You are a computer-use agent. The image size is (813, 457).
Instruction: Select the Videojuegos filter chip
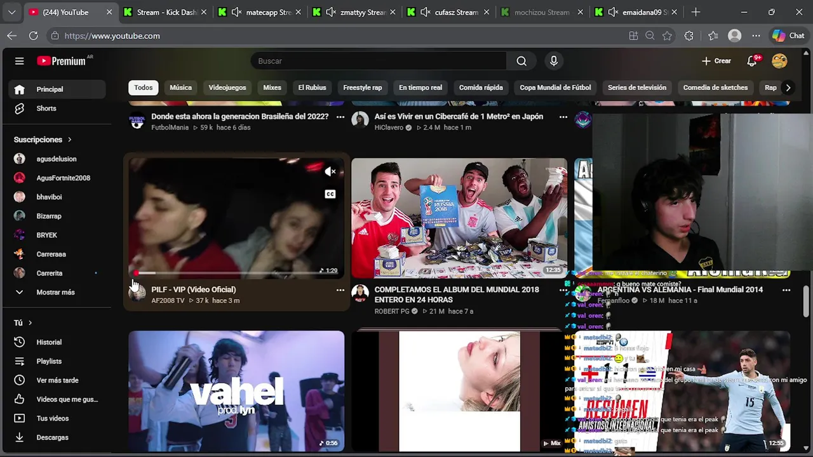(x=227, y=88)
